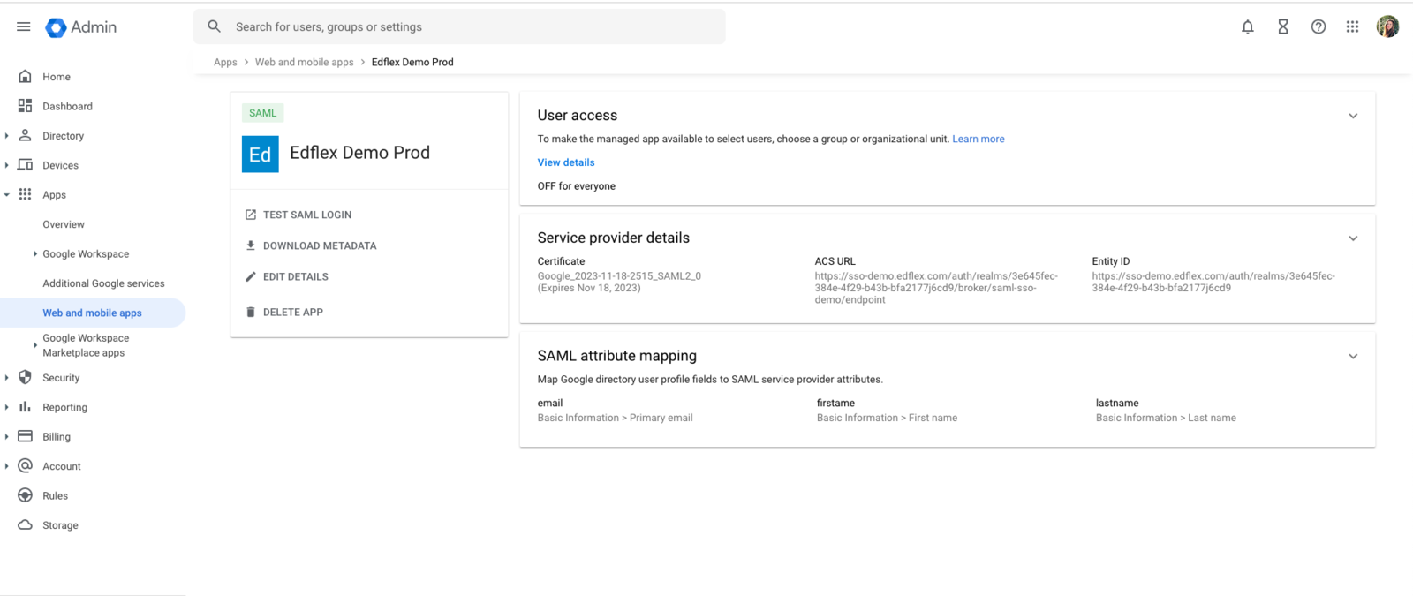Click the Rules icon in sidebar
Screen dimensions: 1413x596
pos(25,495)
